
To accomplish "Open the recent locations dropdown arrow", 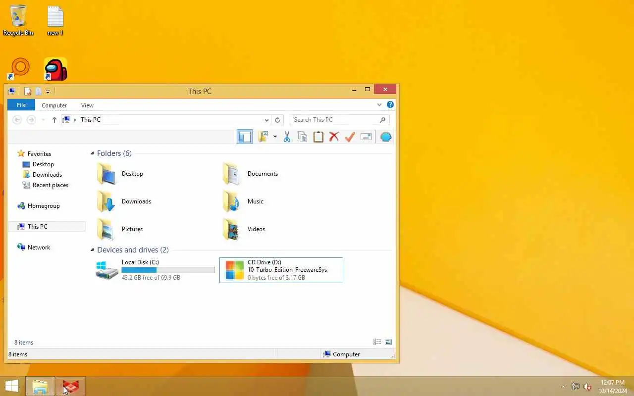I will (43, 120).
